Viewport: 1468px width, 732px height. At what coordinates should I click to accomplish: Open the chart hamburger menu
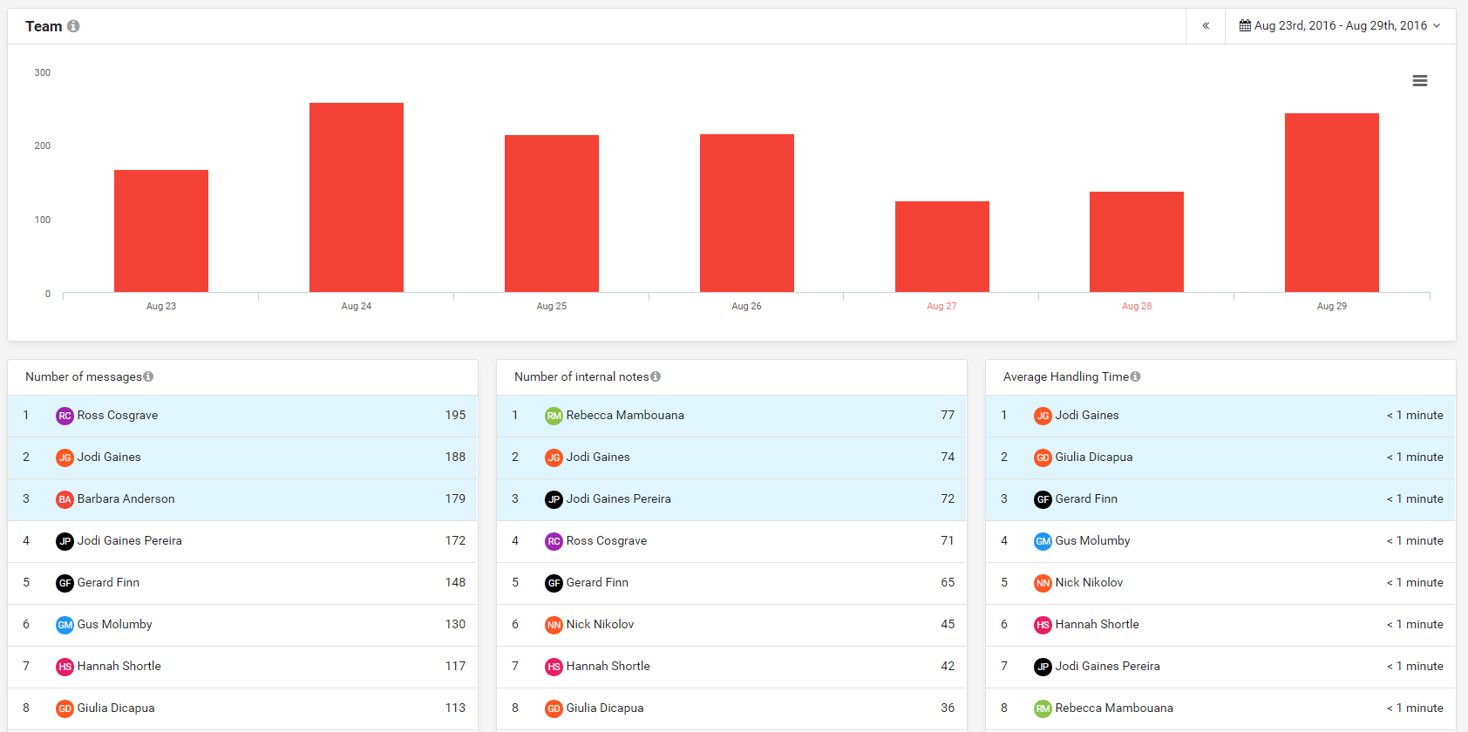[1420, 81]
